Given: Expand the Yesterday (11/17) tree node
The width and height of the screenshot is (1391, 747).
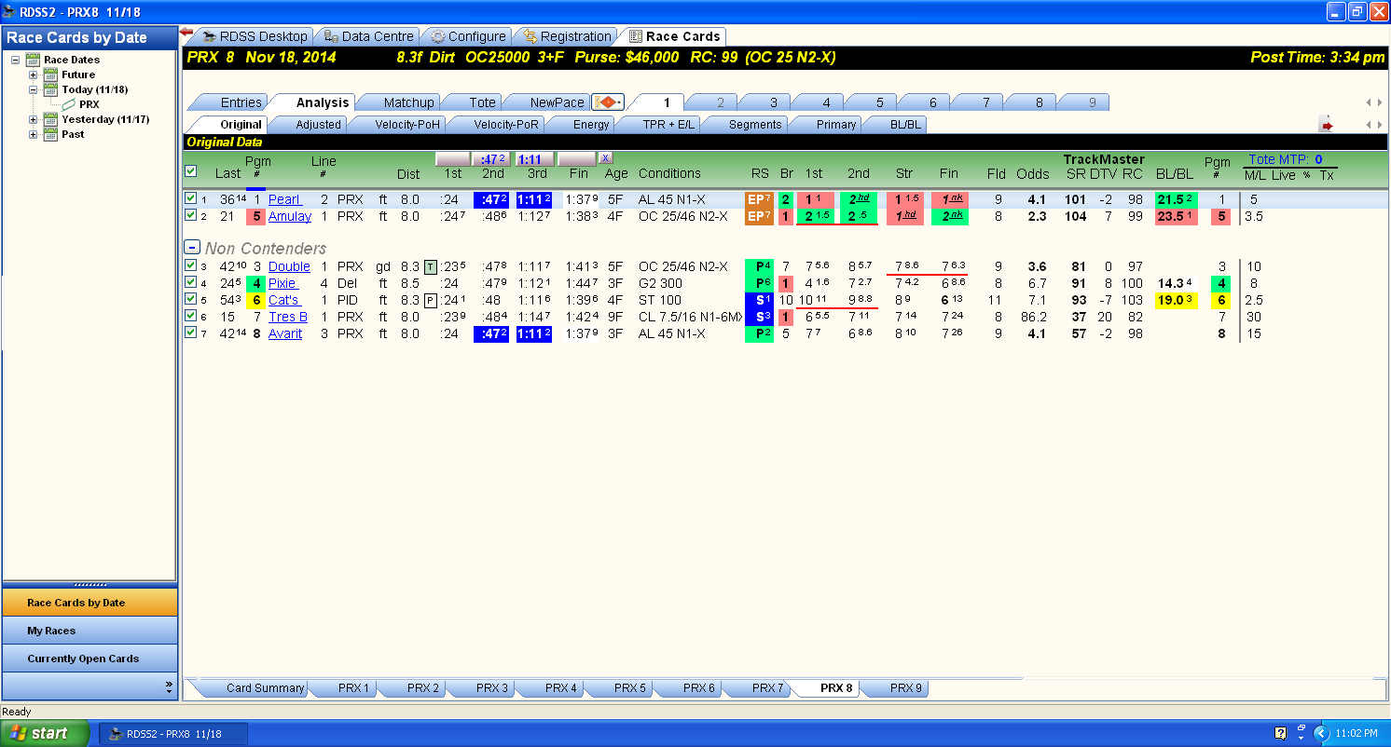Looking at the screenshot, I should 34,119.
